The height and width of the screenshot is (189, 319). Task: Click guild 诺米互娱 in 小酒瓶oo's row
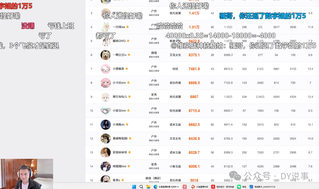[175, 125]
